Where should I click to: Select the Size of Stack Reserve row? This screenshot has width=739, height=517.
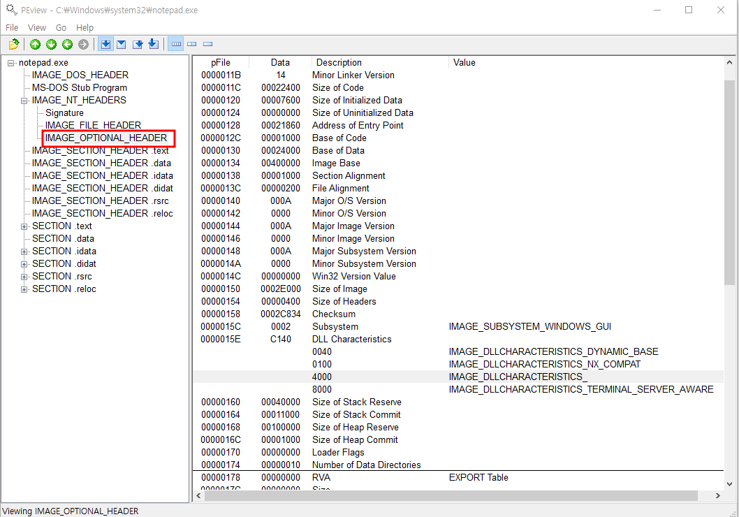point(458,402)
